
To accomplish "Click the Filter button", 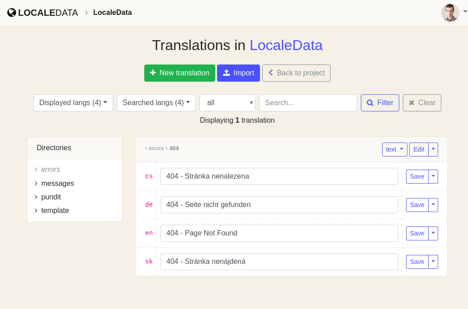I will (380, 103).
